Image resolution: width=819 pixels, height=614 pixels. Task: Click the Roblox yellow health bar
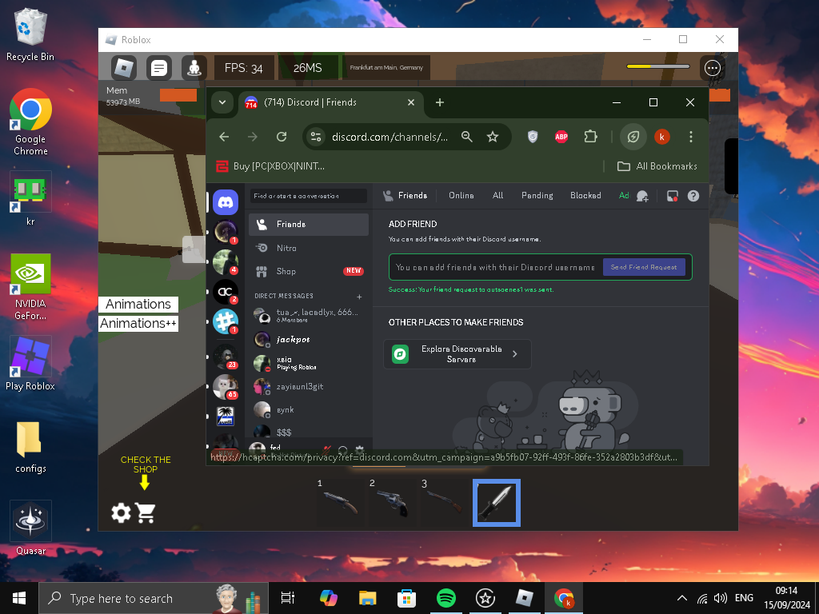click(x=658, y=66)
